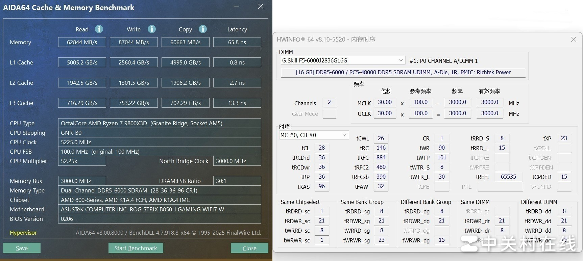The height and width of the screenshot is (261, 583).
Task: Click the Memory Latency 65.8 ns result
Action: pyautogui.click(x=237, y=42)
